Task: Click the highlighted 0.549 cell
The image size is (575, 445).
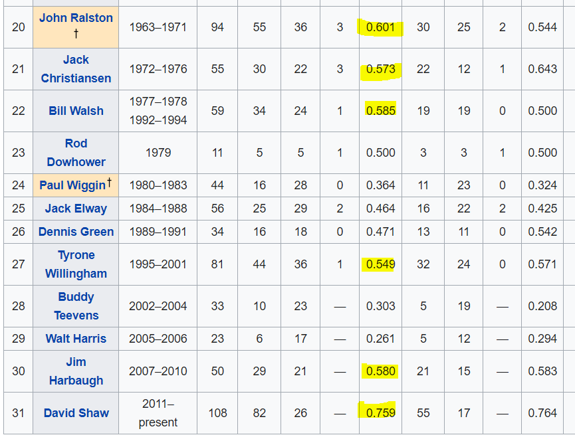Action: [x=381, y=264]
